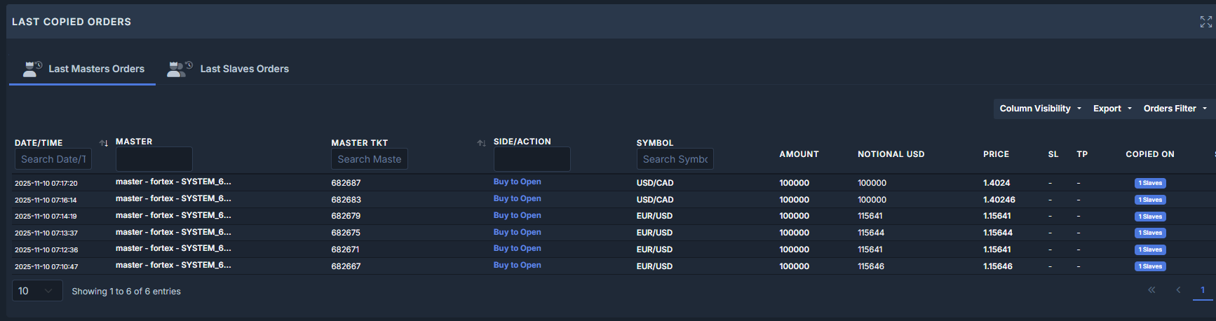Image resolution: width=1216 pixels, height=321 pixels.
Task: Expand the Orders Filter dropdown
Action: tap(1175, 109)
